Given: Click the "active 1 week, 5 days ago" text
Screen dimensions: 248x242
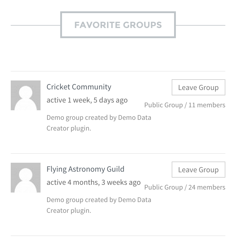Looking at the screenshot, I should [87, 100].
